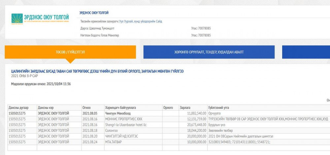This screenshot has width=330, height=155.
Task: Follow the Уул Уурхай, хүнд үйлдвэрийн Сайд link
Action: tap(141, 21)
